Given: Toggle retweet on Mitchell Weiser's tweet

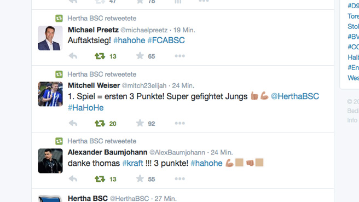Looking at the screenshot, I should point(100,124).
